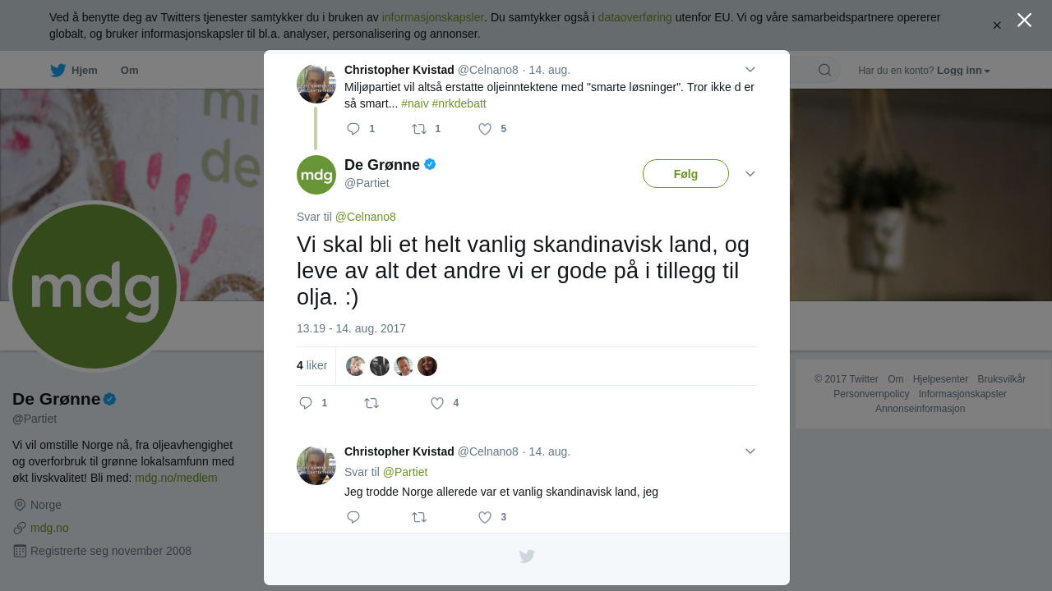Retweet the Miljøpartiet oljeinntektene tweet

[419, 129]
